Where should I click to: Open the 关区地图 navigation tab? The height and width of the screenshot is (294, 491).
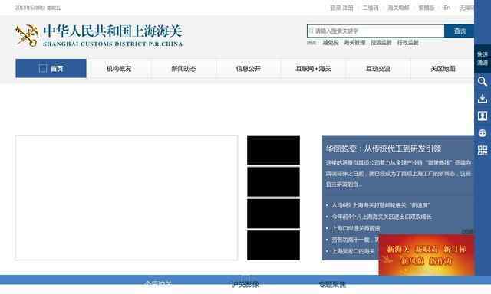coord(443,69)
